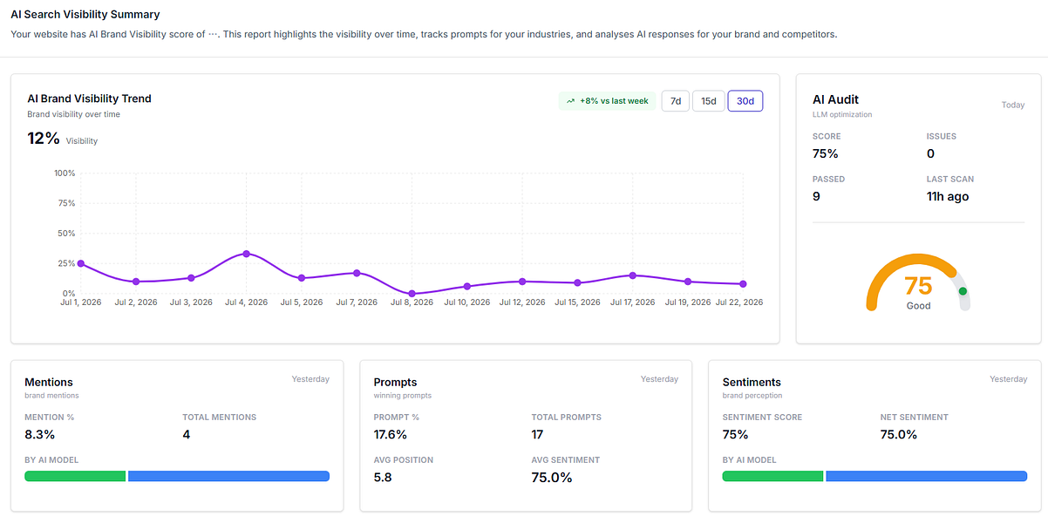Screen dimensions: 1048x523
Task: Click the green segment of the Sentiments model bar
Action: 773,476
